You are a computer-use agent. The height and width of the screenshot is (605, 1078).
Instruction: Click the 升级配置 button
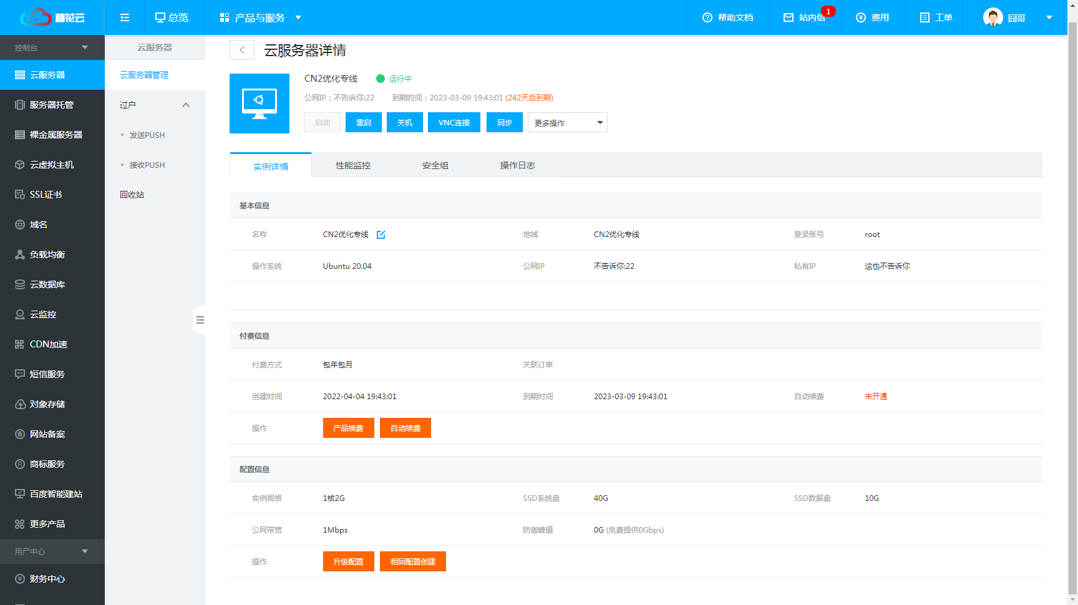pyautogui.click(x=349, y=561)
